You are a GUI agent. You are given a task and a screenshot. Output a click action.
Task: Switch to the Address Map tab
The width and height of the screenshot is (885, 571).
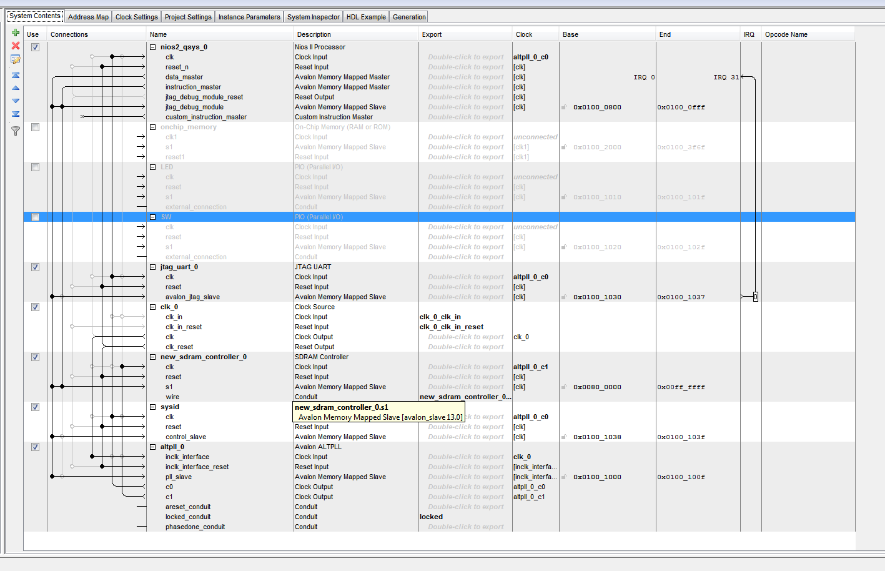pyautogui.click(x=88, y=17)
